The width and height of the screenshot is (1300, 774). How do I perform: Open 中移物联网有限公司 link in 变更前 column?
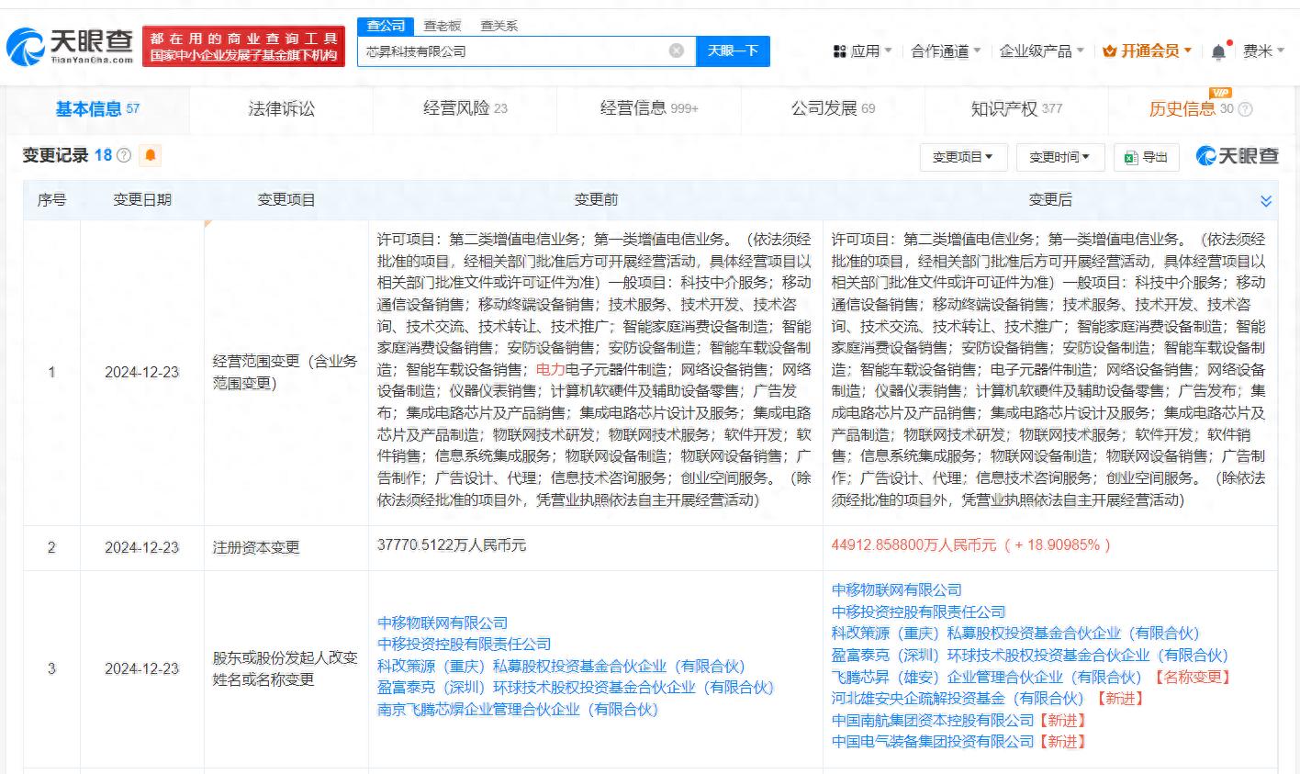pyautogui.click(x=443, y=623)
